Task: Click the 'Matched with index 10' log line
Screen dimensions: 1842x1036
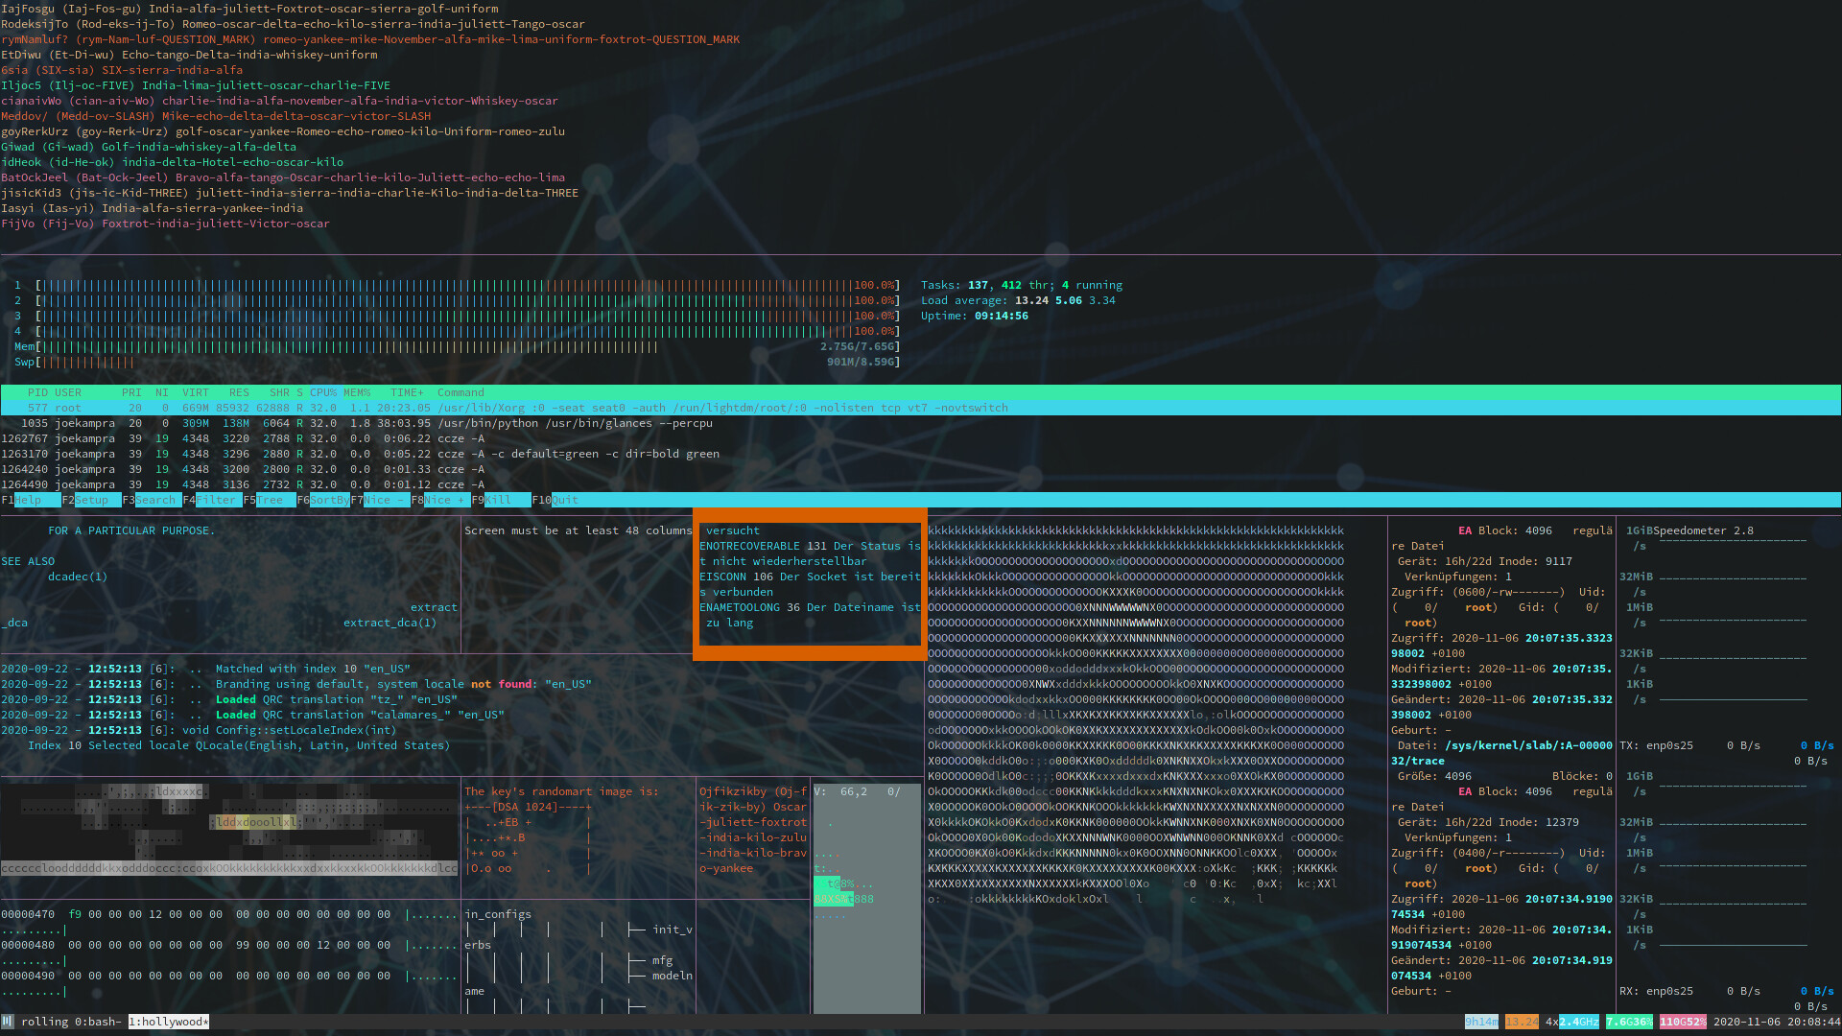Action: (205, 669)
